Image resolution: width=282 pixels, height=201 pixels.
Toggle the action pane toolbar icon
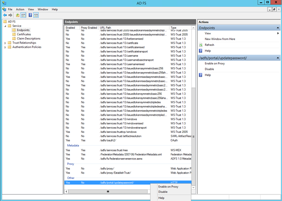36,15
